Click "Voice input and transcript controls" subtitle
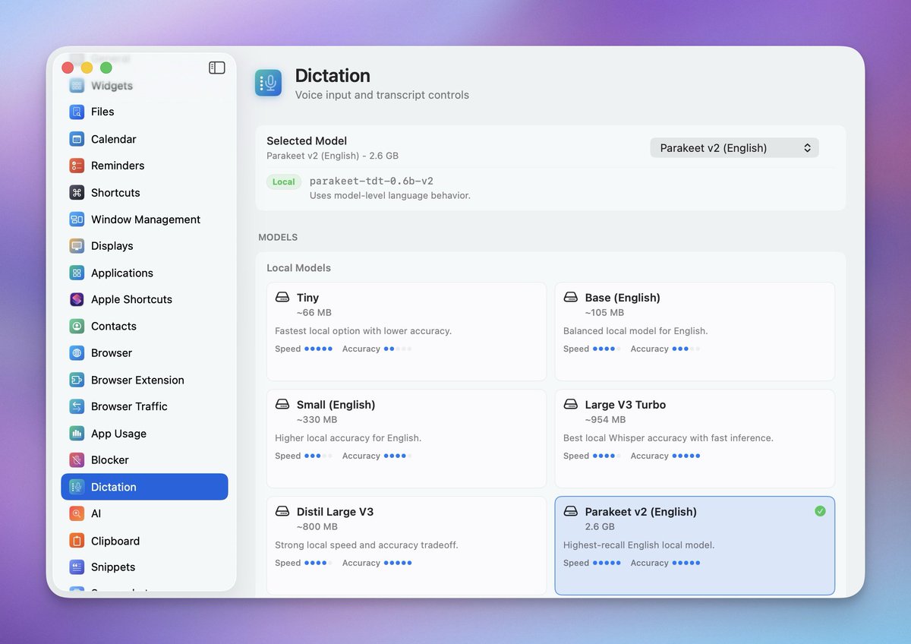Screen dimensions: 911x644 [382, 96]
